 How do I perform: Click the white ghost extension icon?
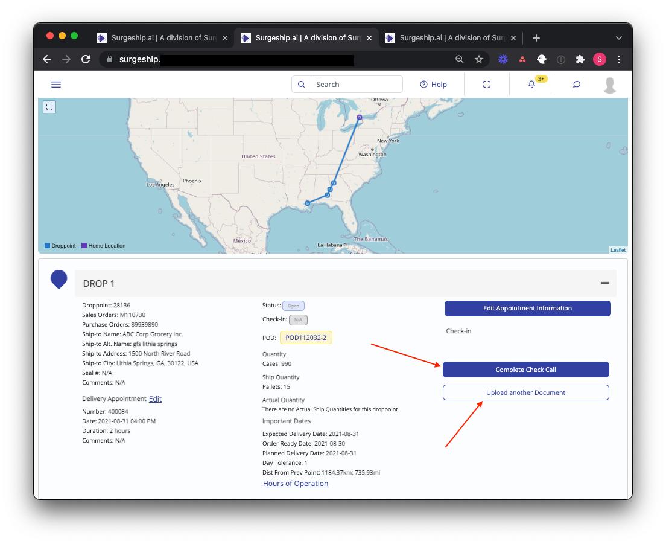542,59
